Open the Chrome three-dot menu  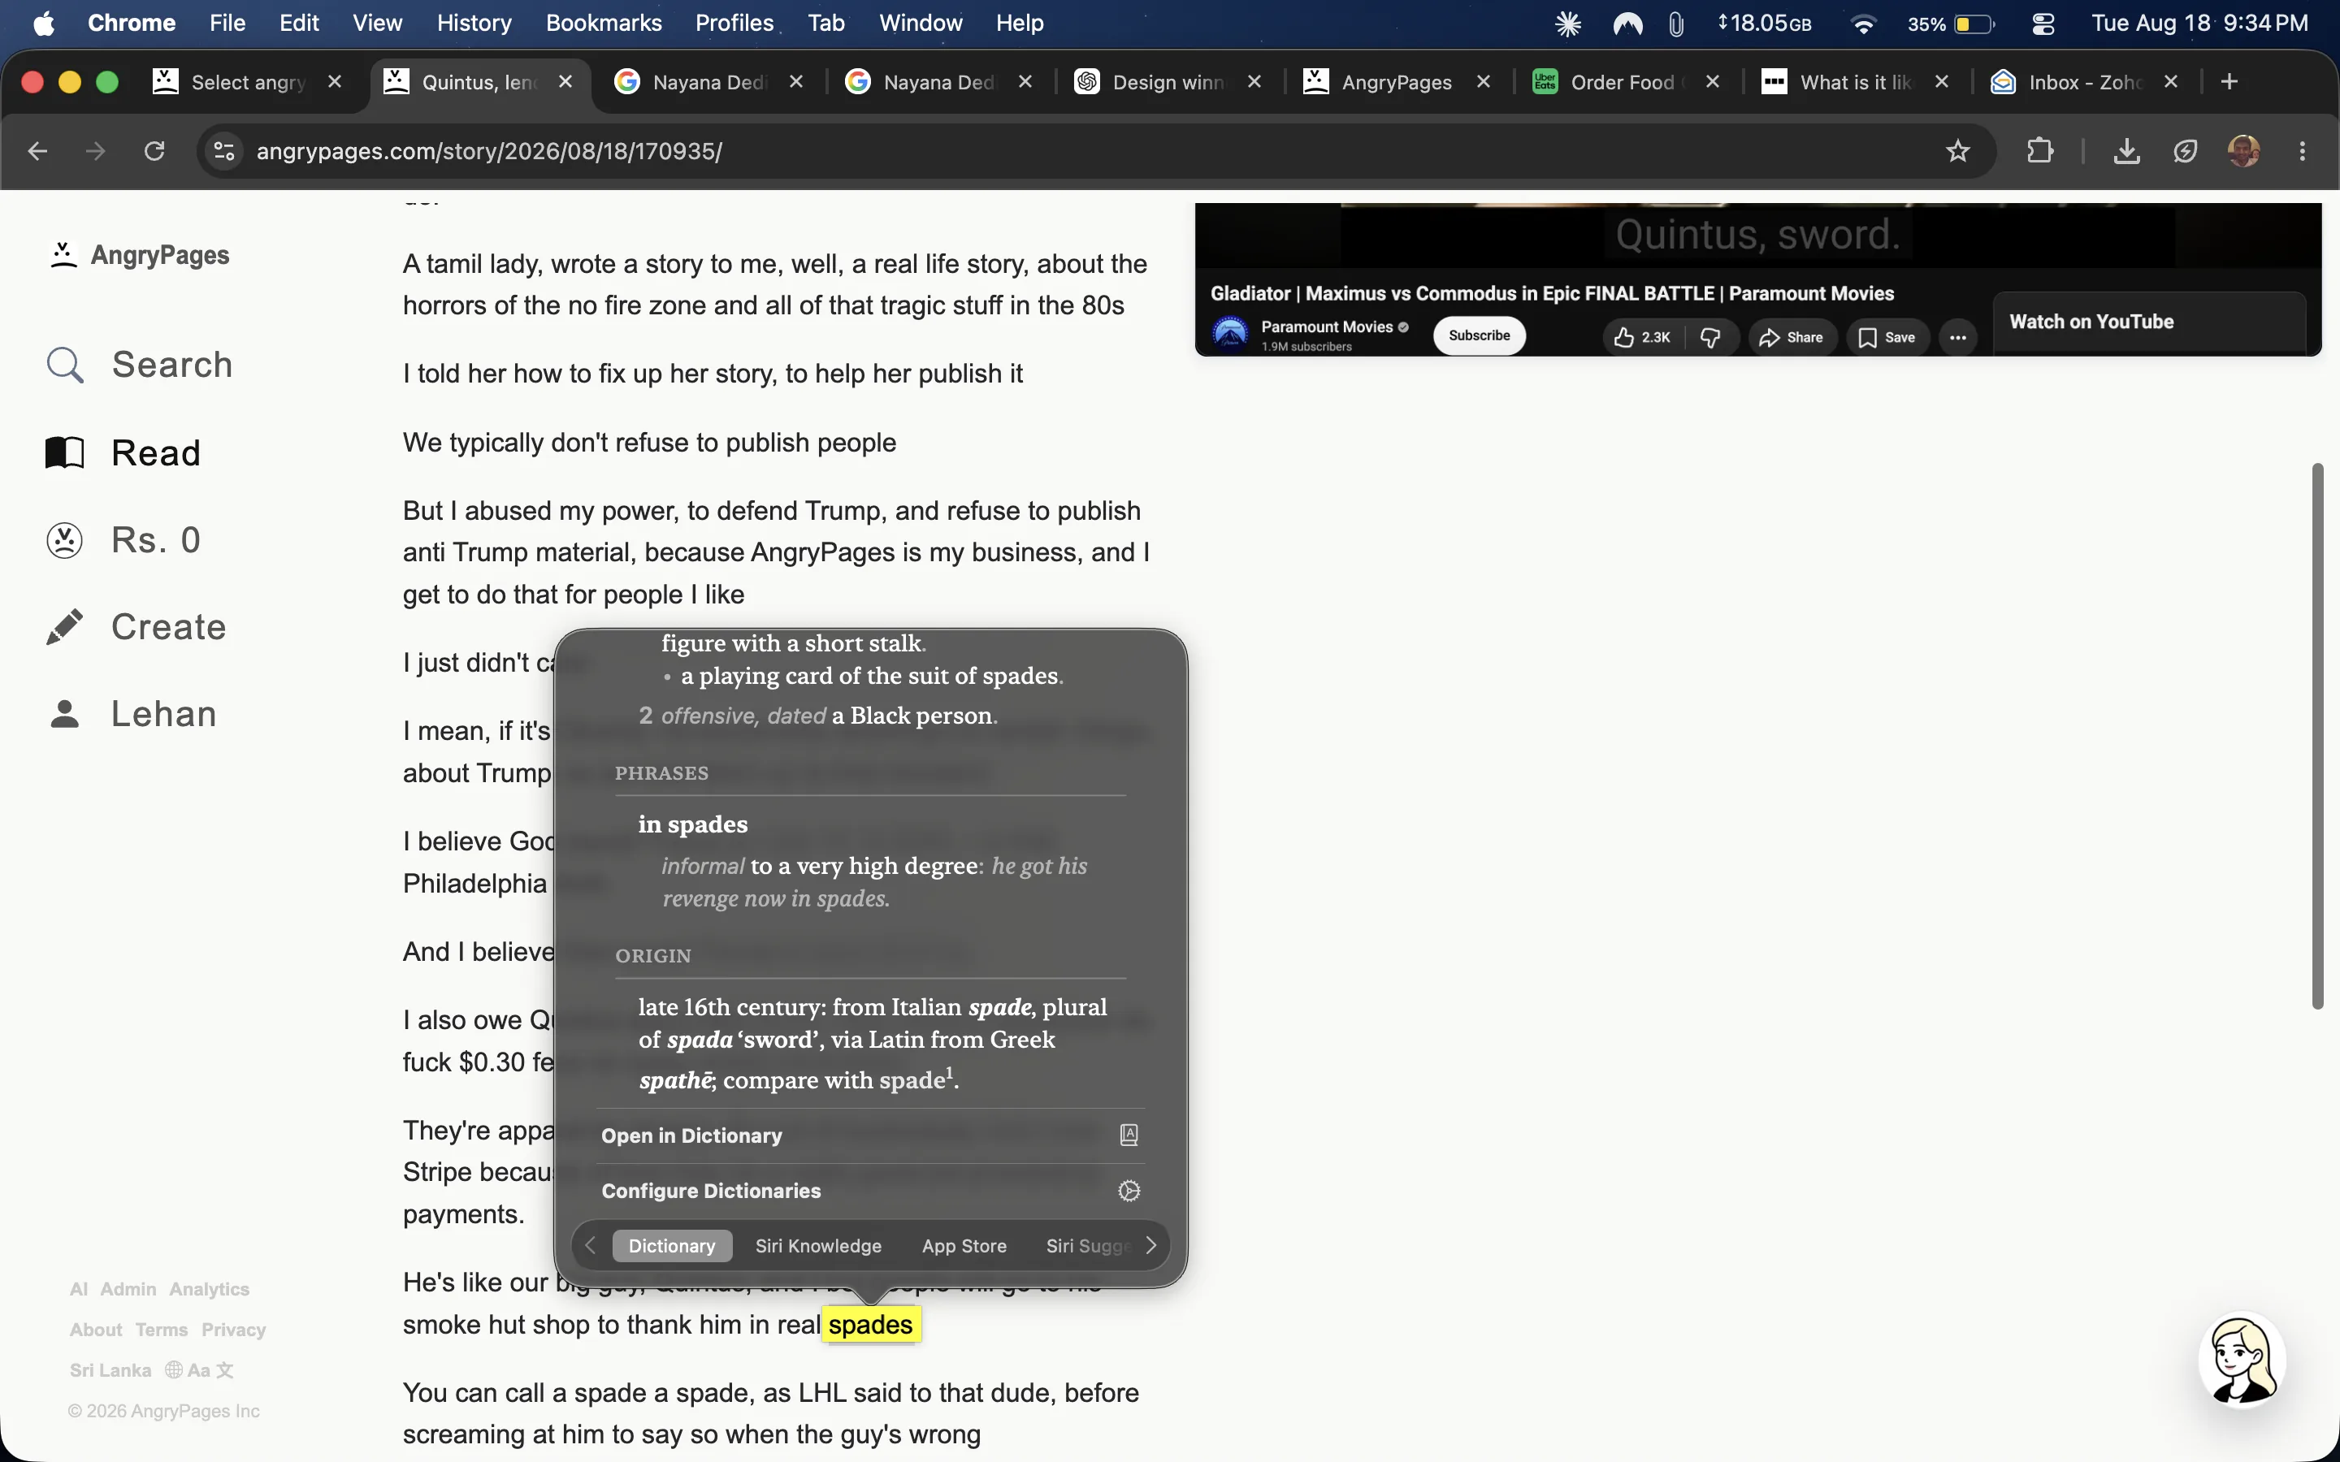pyautogui.click(x=2303, y=151)
